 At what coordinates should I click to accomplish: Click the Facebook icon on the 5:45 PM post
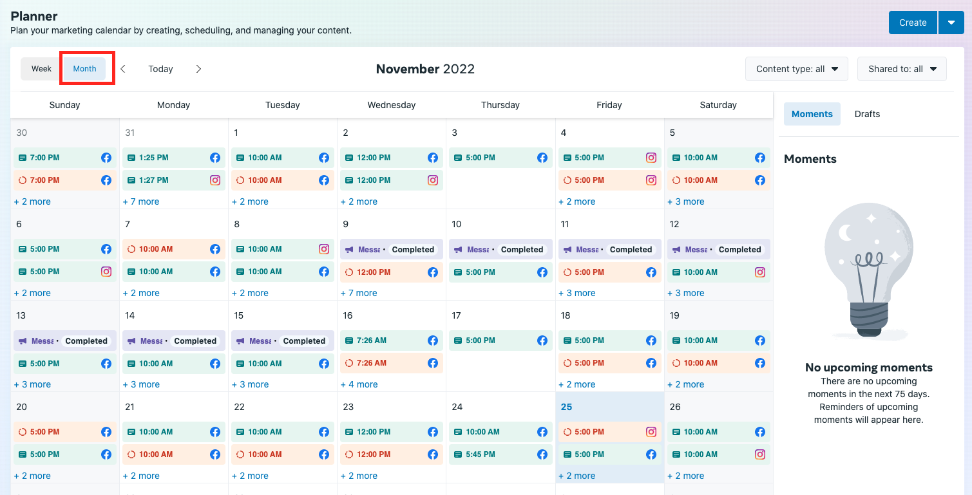pos(542,454)
